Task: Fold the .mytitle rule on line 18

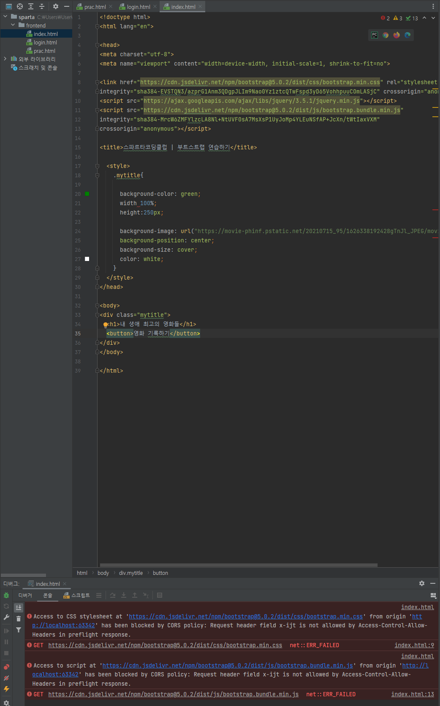Action: 97,175
